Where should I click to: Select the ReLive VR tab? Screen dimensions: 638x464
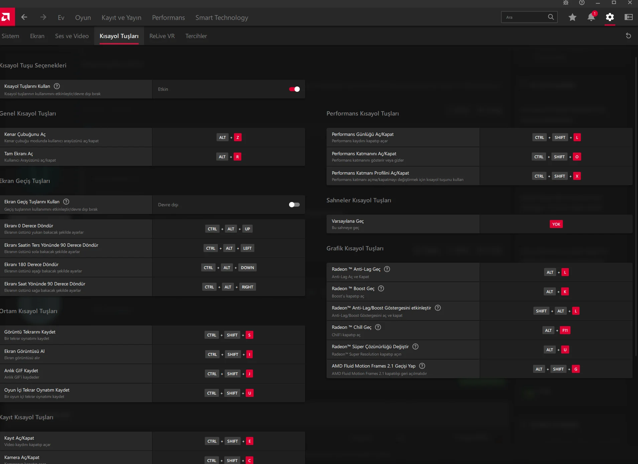click(162, 36)
